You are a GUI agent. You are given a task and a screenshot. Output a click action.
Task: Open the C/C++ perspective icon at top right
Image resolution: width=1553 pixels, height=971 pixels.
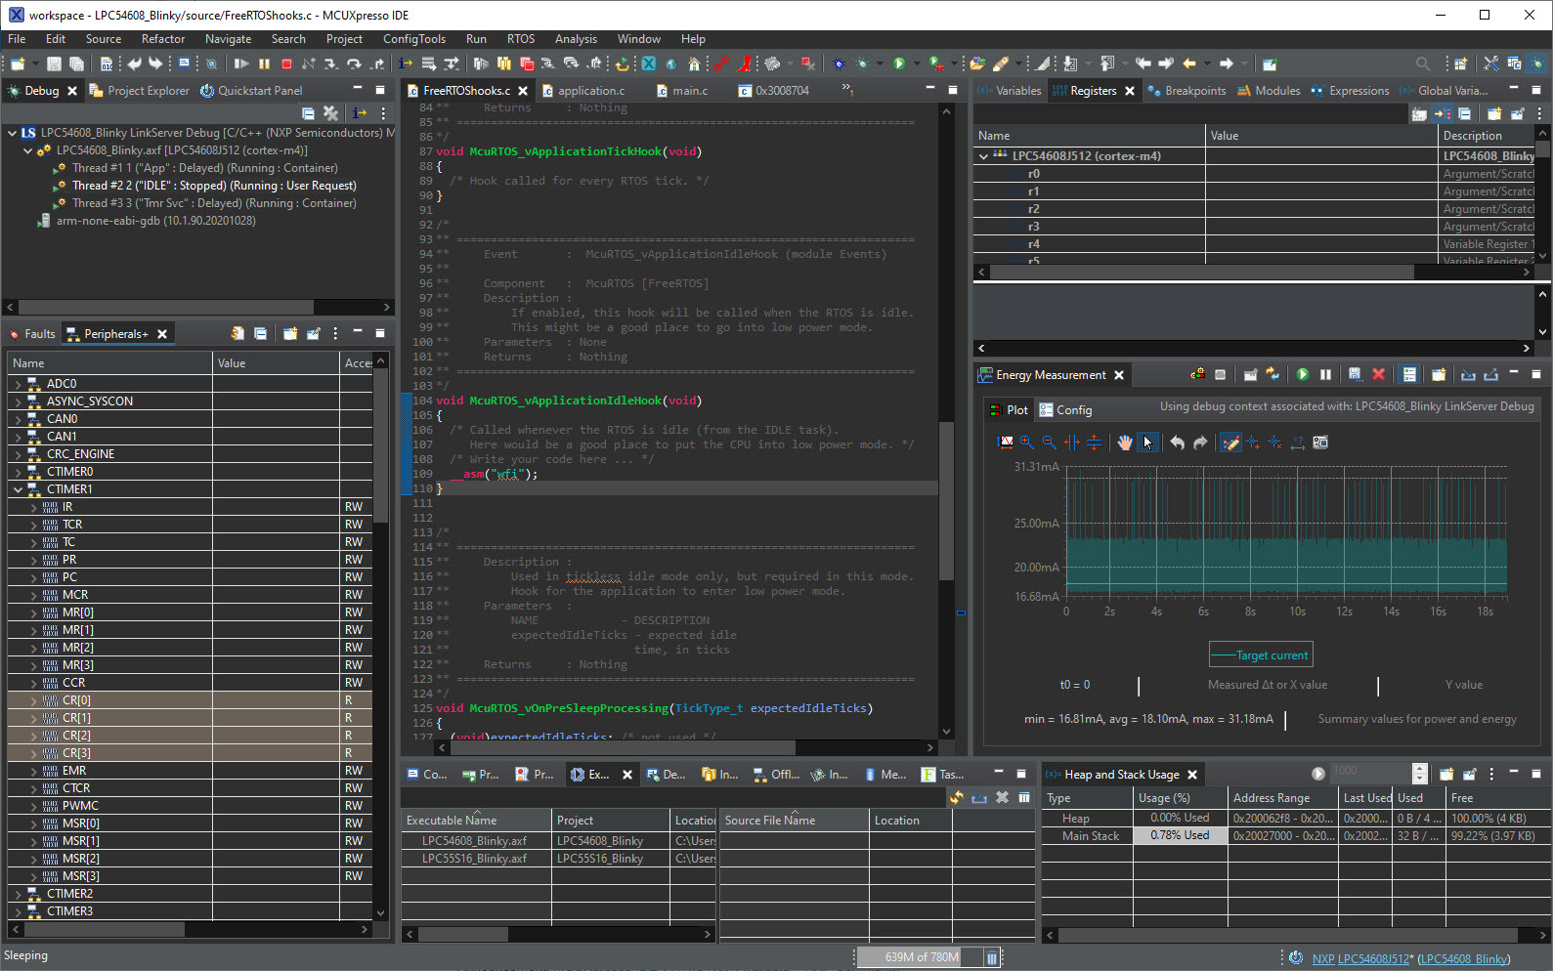coord(1514,63)
